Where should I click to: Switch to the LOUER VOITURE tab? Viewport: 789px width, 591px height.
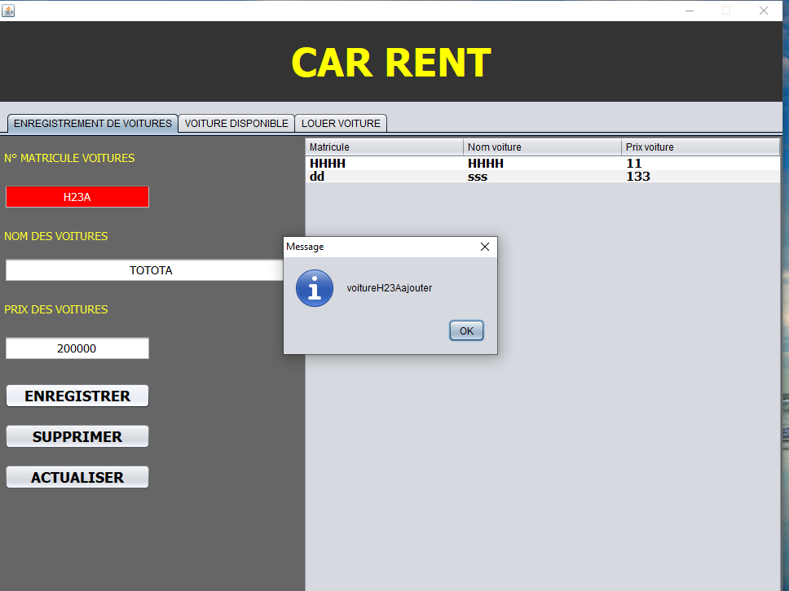[341, 124]
